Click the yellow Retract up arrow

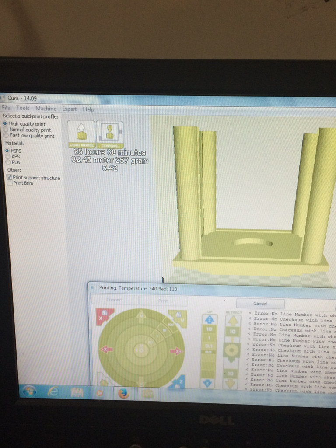233,321
